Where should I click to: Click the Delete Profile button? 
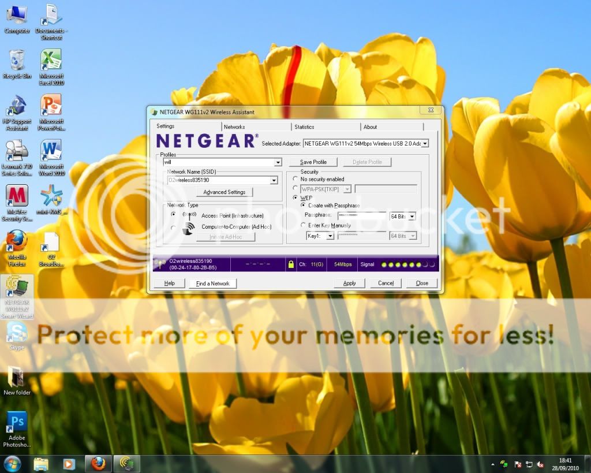[x=367, y=162]
